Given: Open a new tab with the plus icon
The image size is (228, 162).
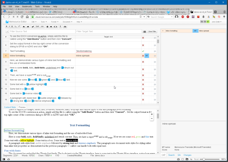Looking at the screenshot, I should 215,12.
